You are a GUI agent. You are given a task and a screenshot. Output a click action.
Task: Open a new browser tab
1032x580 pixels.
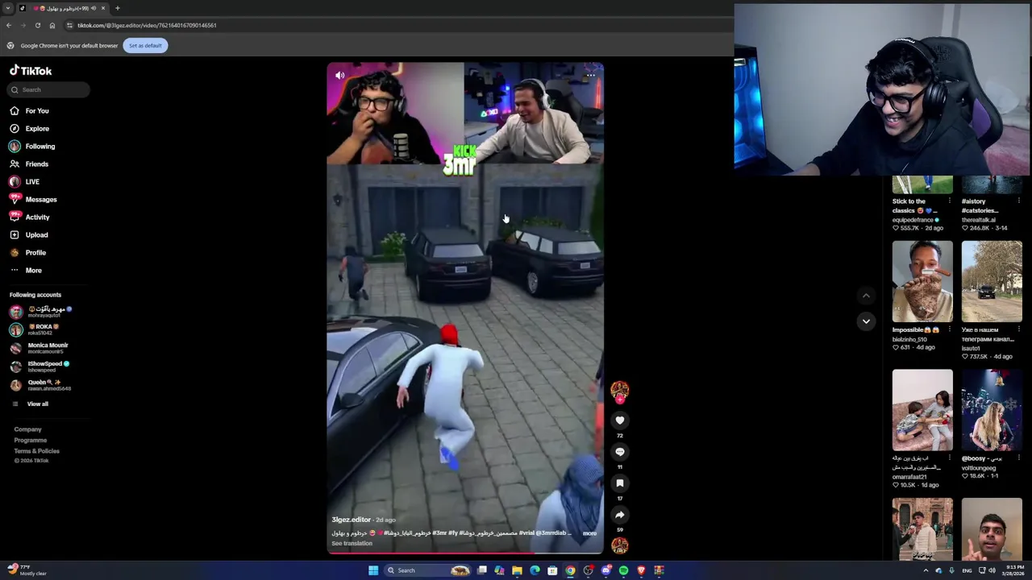coord(117,8)
